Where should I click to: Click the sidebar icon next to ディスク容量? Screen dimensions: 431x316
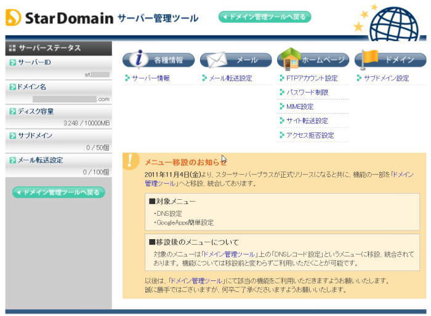click(12, 111)
